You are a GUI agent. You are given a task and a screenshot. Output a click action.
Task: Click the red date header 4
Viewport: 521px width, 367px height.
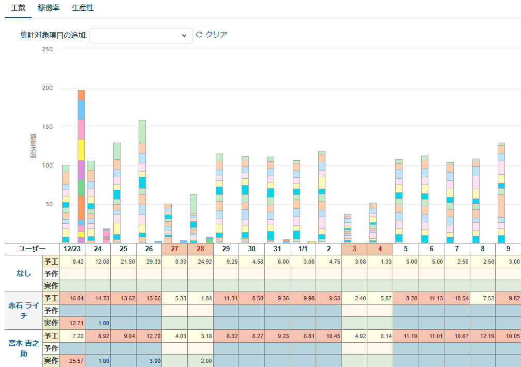pos(380,249)
